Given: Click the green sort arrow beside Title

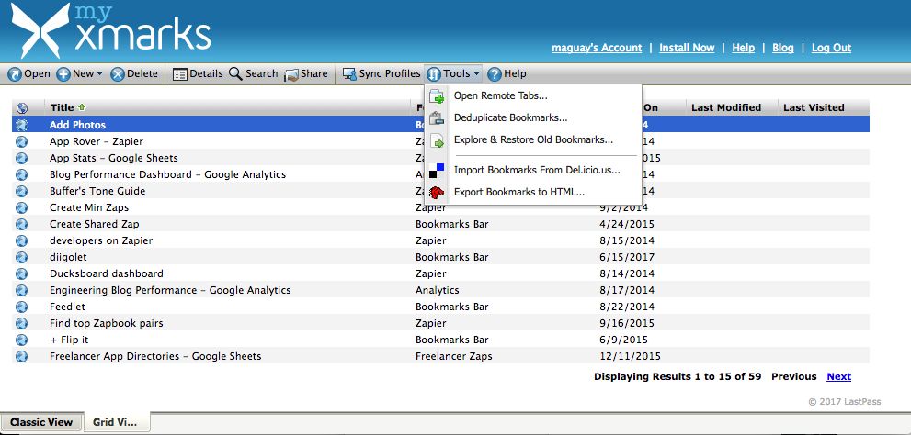Looking at the screenshot, I should 81,107.
